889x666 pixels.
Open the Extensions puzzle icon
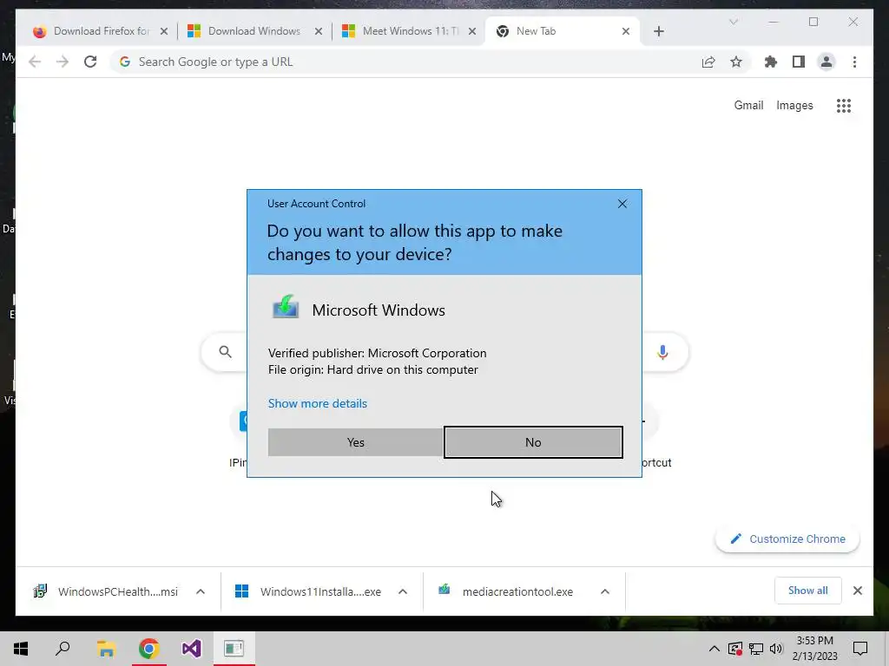click(771, 62)
